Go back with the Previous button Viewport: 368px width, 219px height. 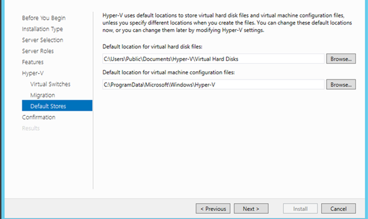click(x=213, y=209)
